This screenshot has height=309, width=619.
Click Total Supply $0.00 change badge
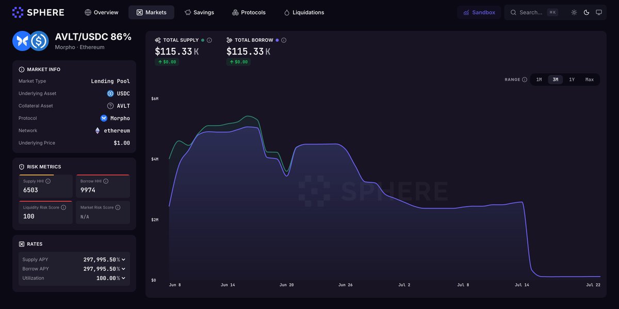pyautogui.click(x=167, y=62)
